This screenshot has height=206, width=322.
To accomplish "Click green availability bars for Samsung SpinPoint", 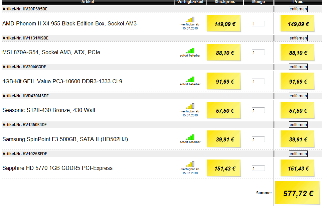I will click(x=190, y=137).
